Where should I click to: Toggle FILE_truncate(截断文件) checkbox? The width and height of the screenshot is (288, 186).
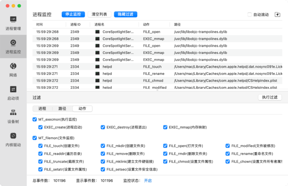[40, 162]
